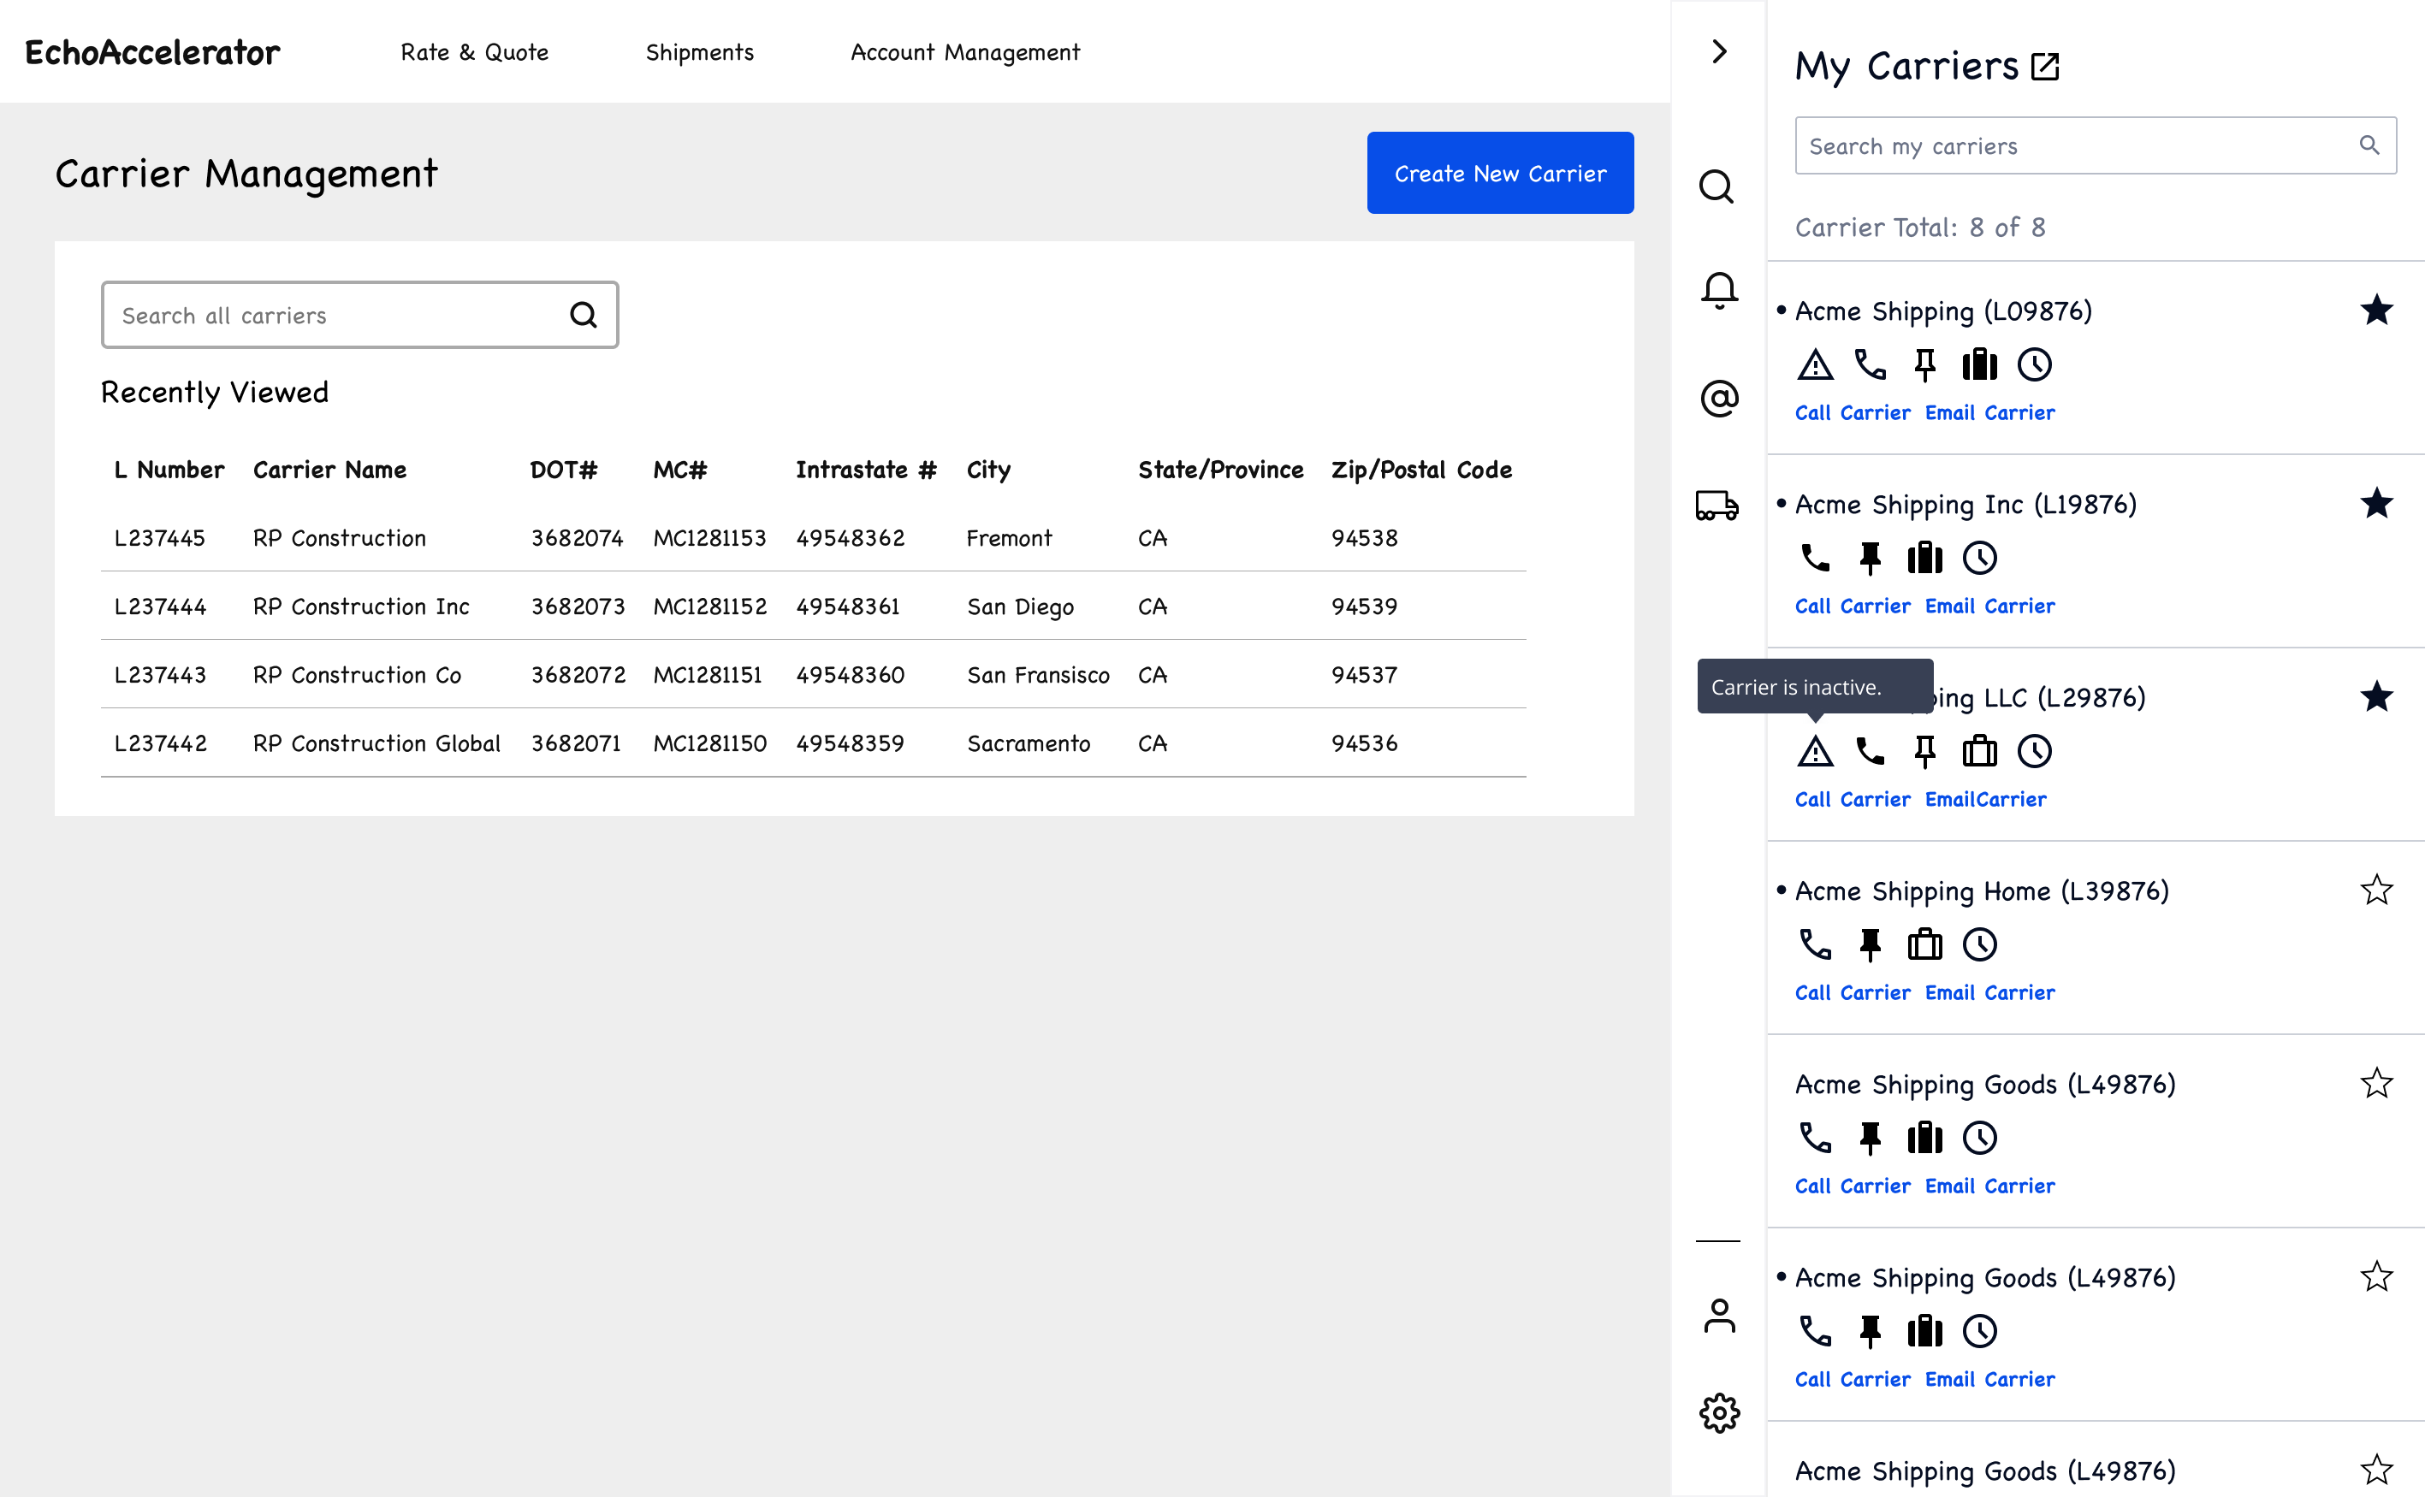Click phone icon under Acme Shipping Home (L39876)
The width and height of the screenshot is (2425, 1497).
coord(1815,944)
